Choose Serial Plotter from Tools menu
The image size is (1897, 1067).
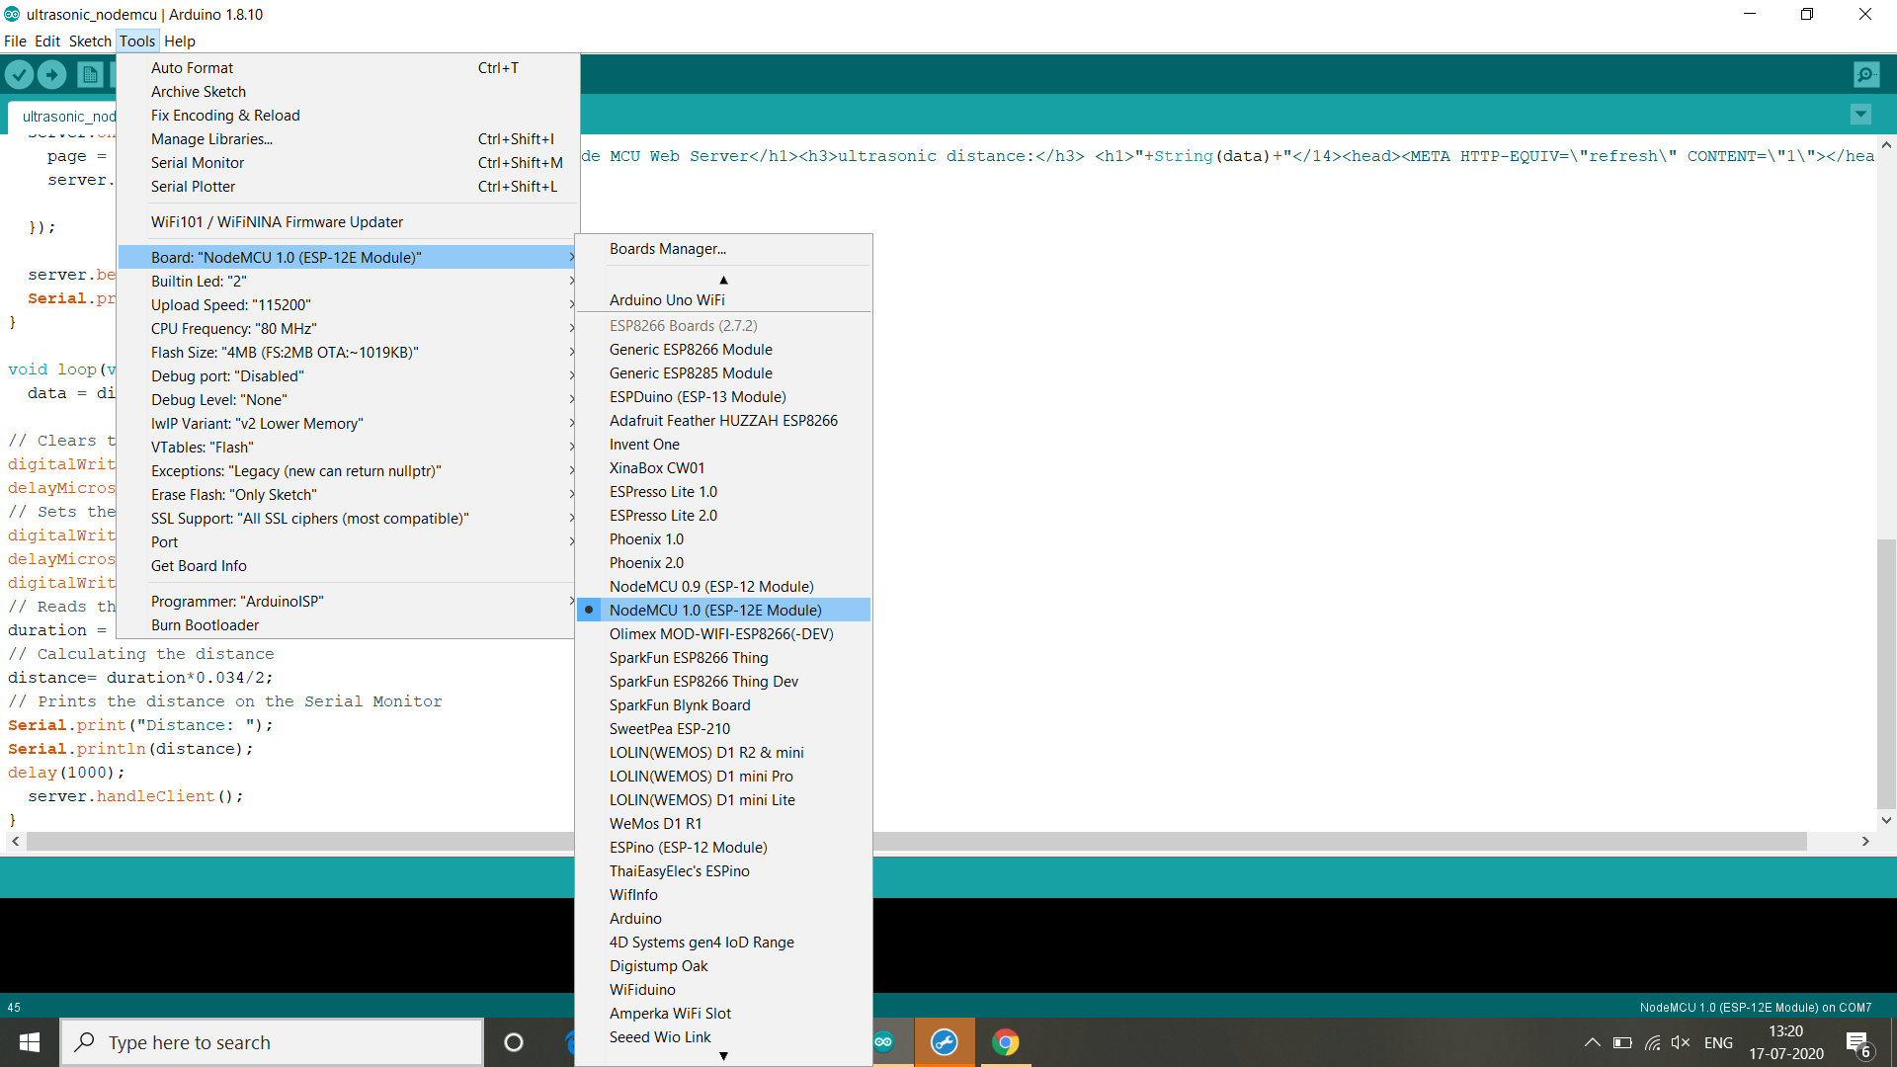click(x=194, y=187)
